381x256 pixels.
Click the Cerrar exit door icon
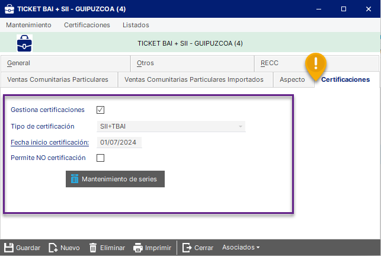pyautogui.click(x=187, y=248)
